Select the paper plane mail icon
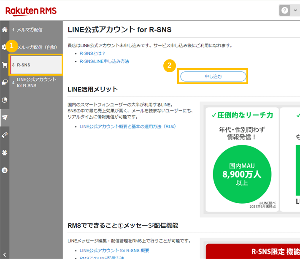 (x=5, y=117)
